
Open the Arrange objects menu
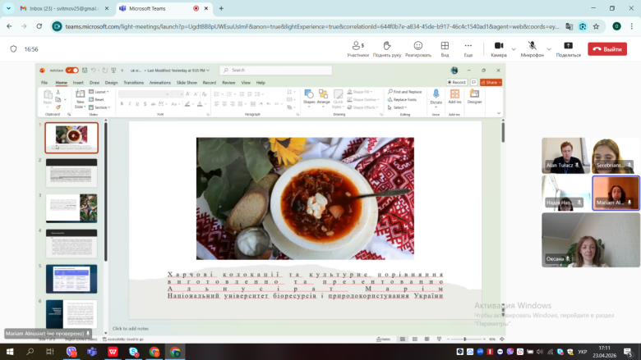pos(323,98)
